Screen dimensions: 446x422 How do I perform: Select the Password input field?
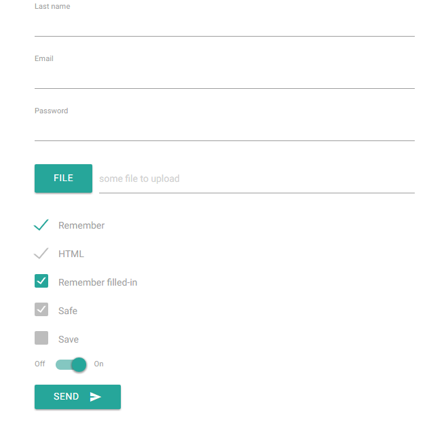(x=224, y=130)
